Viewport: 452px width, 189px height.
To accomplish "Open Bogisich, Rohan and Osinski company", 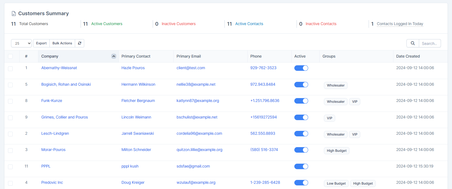I will tap(66, 84).
